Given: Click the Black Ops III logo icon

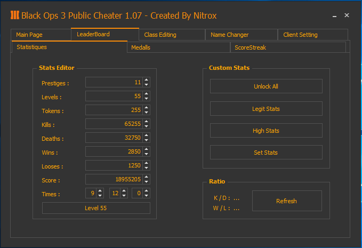Looking at the screenshot, I should 15,15.
